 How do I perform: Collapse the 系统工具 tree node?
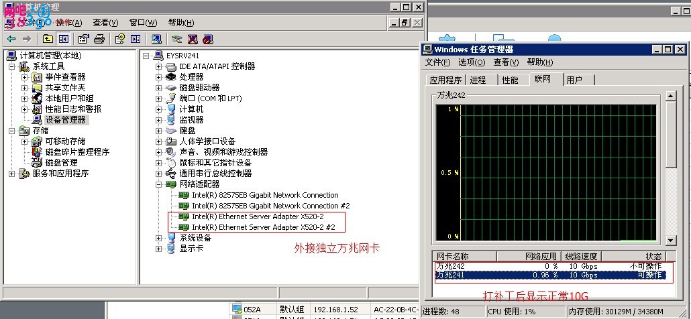(11, 66)
